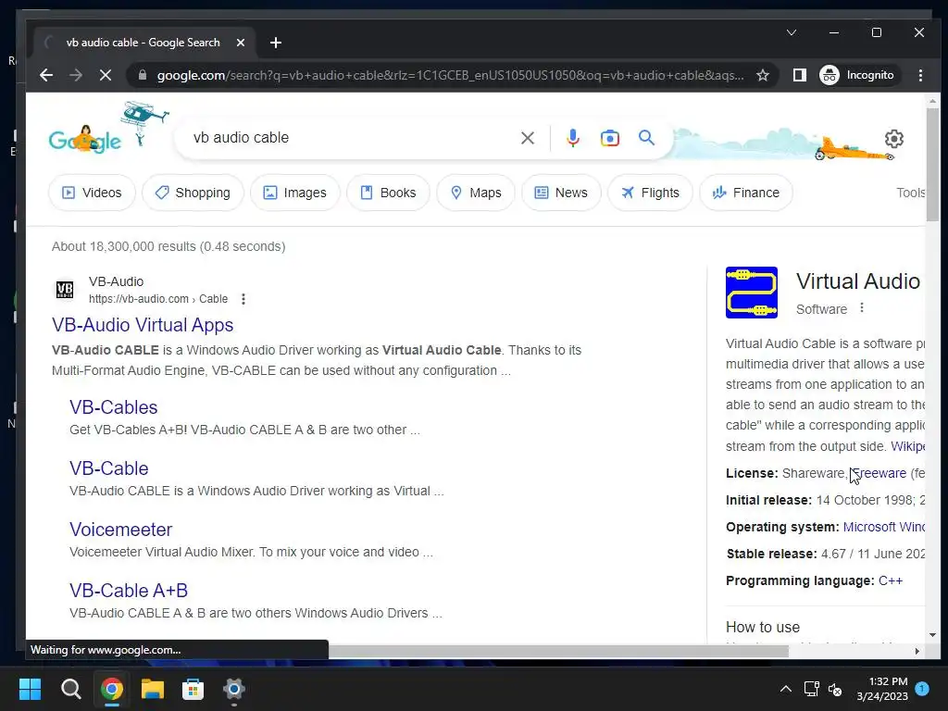Screen dimensions: 948x711
Task: Click the network display tray icon
Action: pos(811,689)
